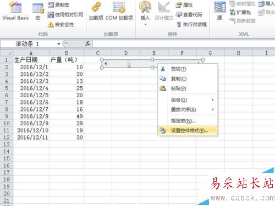Click the Paste clipboard icon
The image size is (275, 206).
[x=163, y=88]
